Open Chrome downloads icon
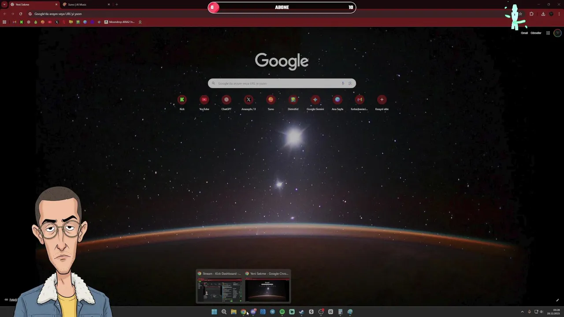 543,14
